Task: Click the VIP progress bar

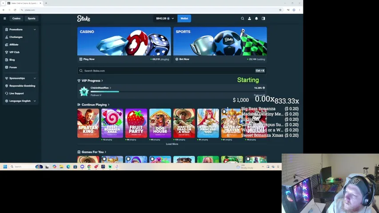Action: (x=178, y=91)
